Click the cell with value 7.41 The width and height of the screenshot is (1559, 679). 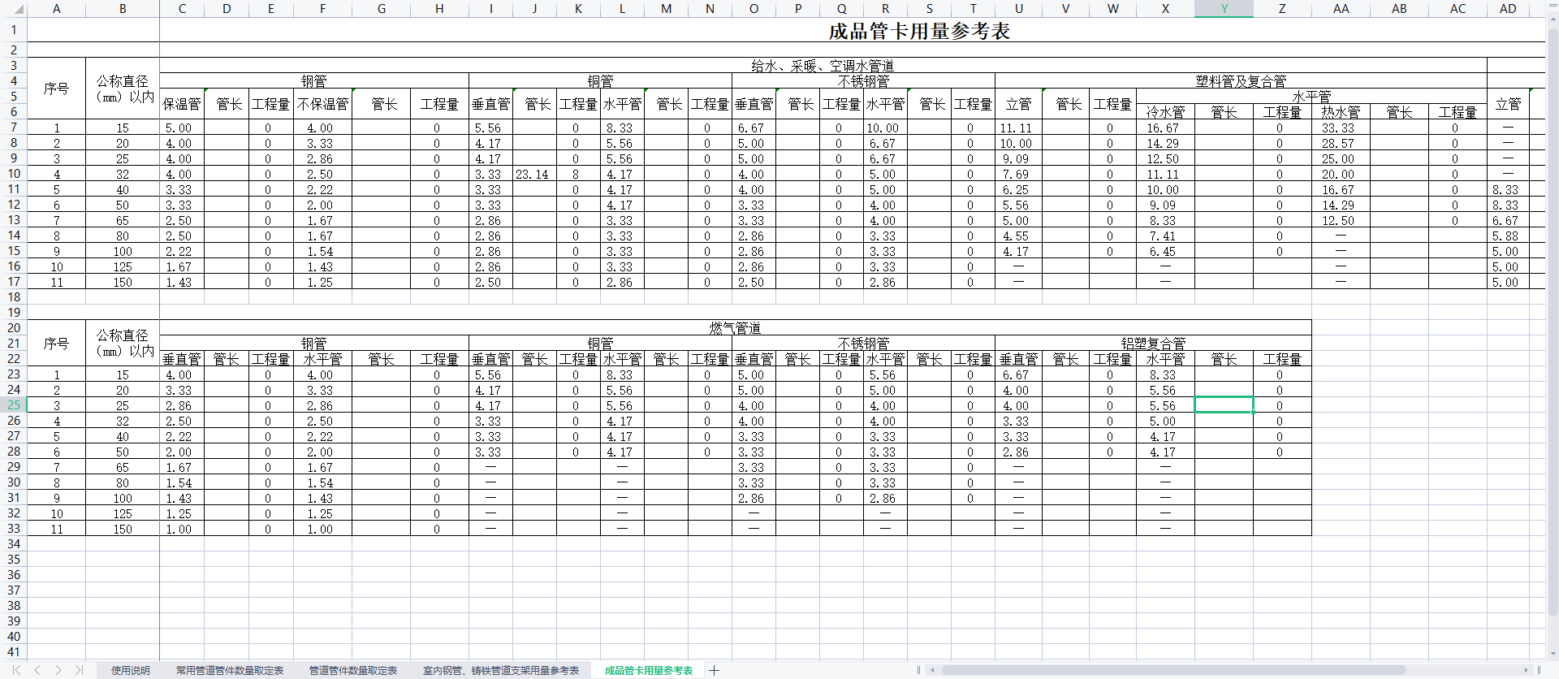click(x=1165, y=236)
